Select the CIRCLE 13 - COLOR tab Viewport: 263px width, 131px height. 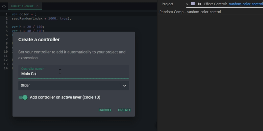[22, 6]
